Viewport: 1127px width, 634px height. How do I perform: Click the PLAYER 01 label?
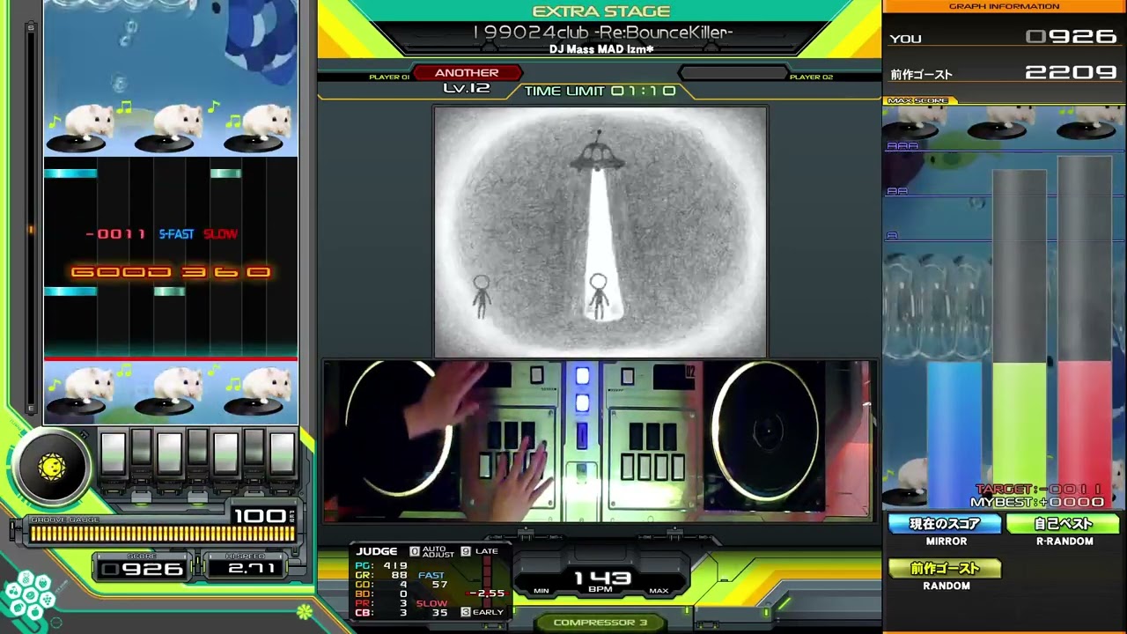(x=389, y=77)
